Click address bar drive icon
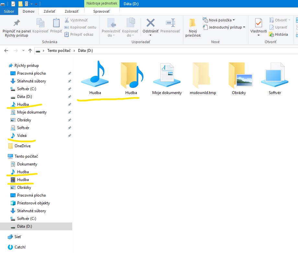This screenshot has width=298, height=253. [x=38, y=51]
